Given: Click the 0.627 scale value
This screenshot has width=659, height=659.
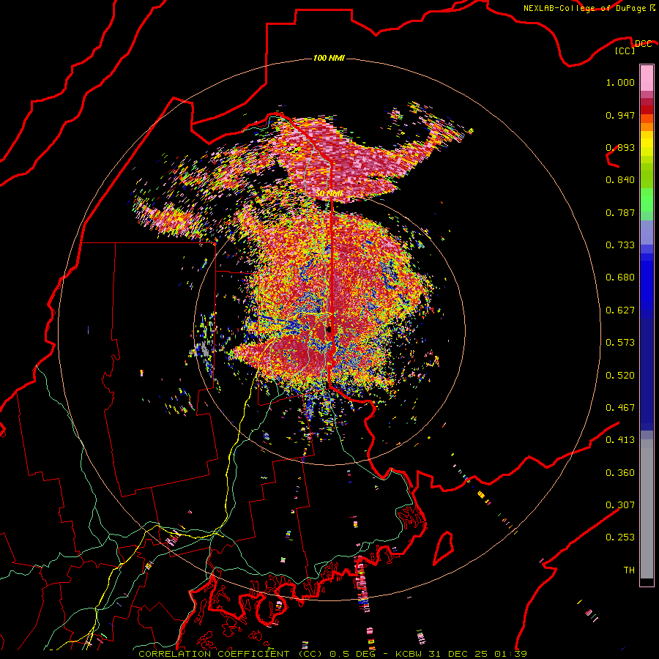Looking at the screenshot, I should (620, 310).
